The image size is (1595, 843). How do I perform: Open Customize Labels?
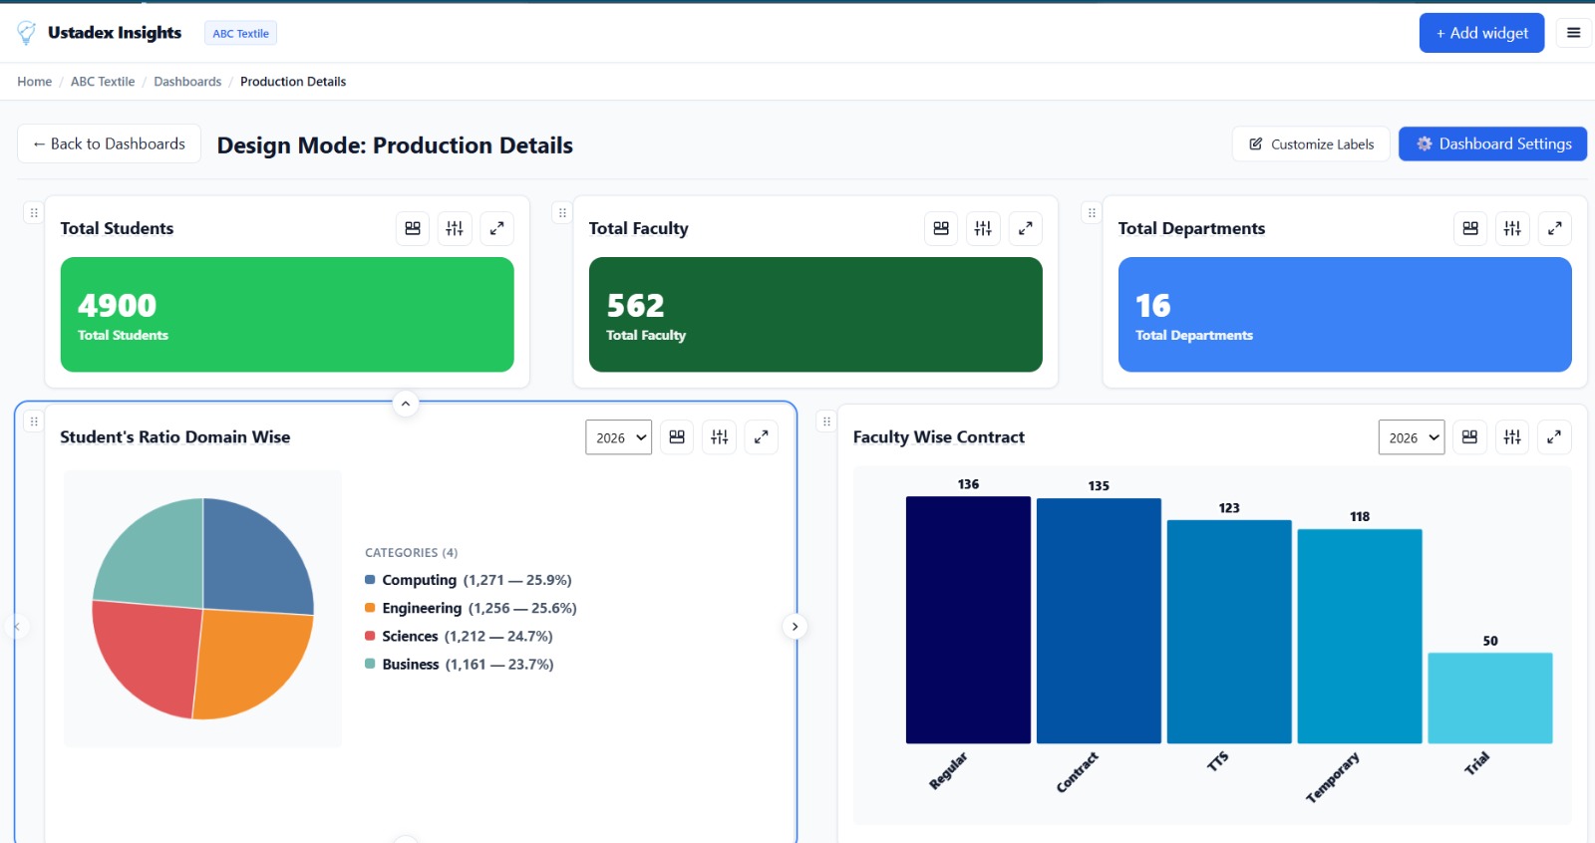(1311, 144)
